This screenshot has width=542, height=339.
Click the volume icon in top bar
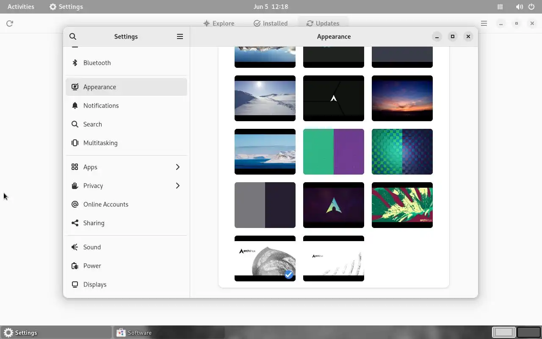519,7
